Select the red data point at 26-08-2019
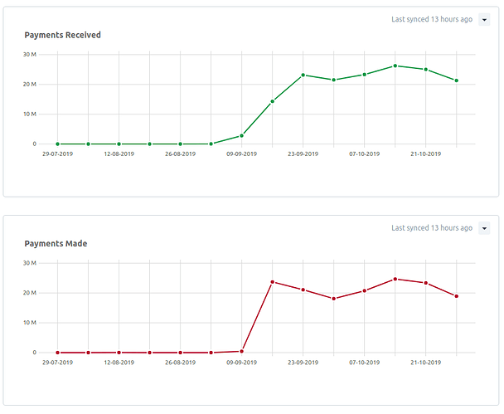 pos(181,353)
